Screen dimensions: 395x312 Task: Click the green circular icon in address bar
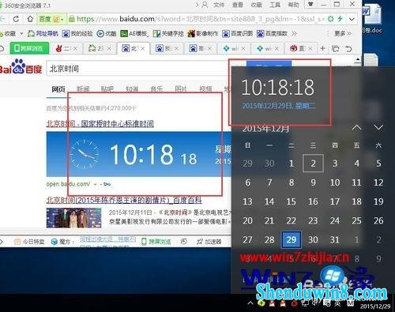(x=331, y=19)
